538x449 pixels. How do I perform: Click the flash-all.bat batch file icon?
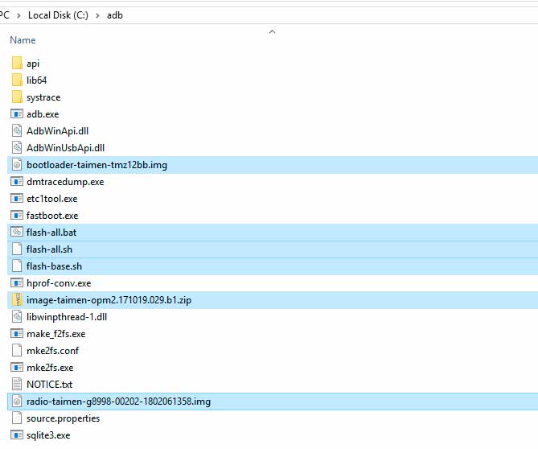[x=17, y=232]
